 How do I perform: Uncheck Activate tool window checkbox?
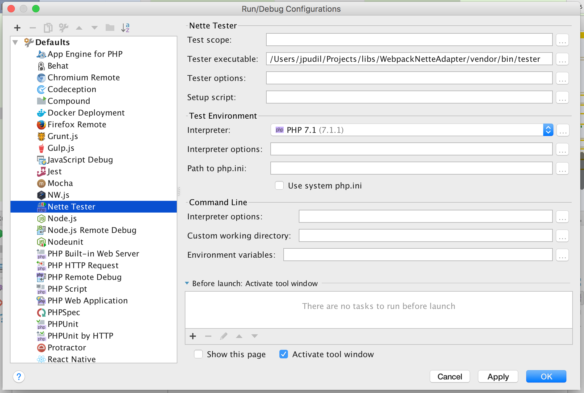284,354
